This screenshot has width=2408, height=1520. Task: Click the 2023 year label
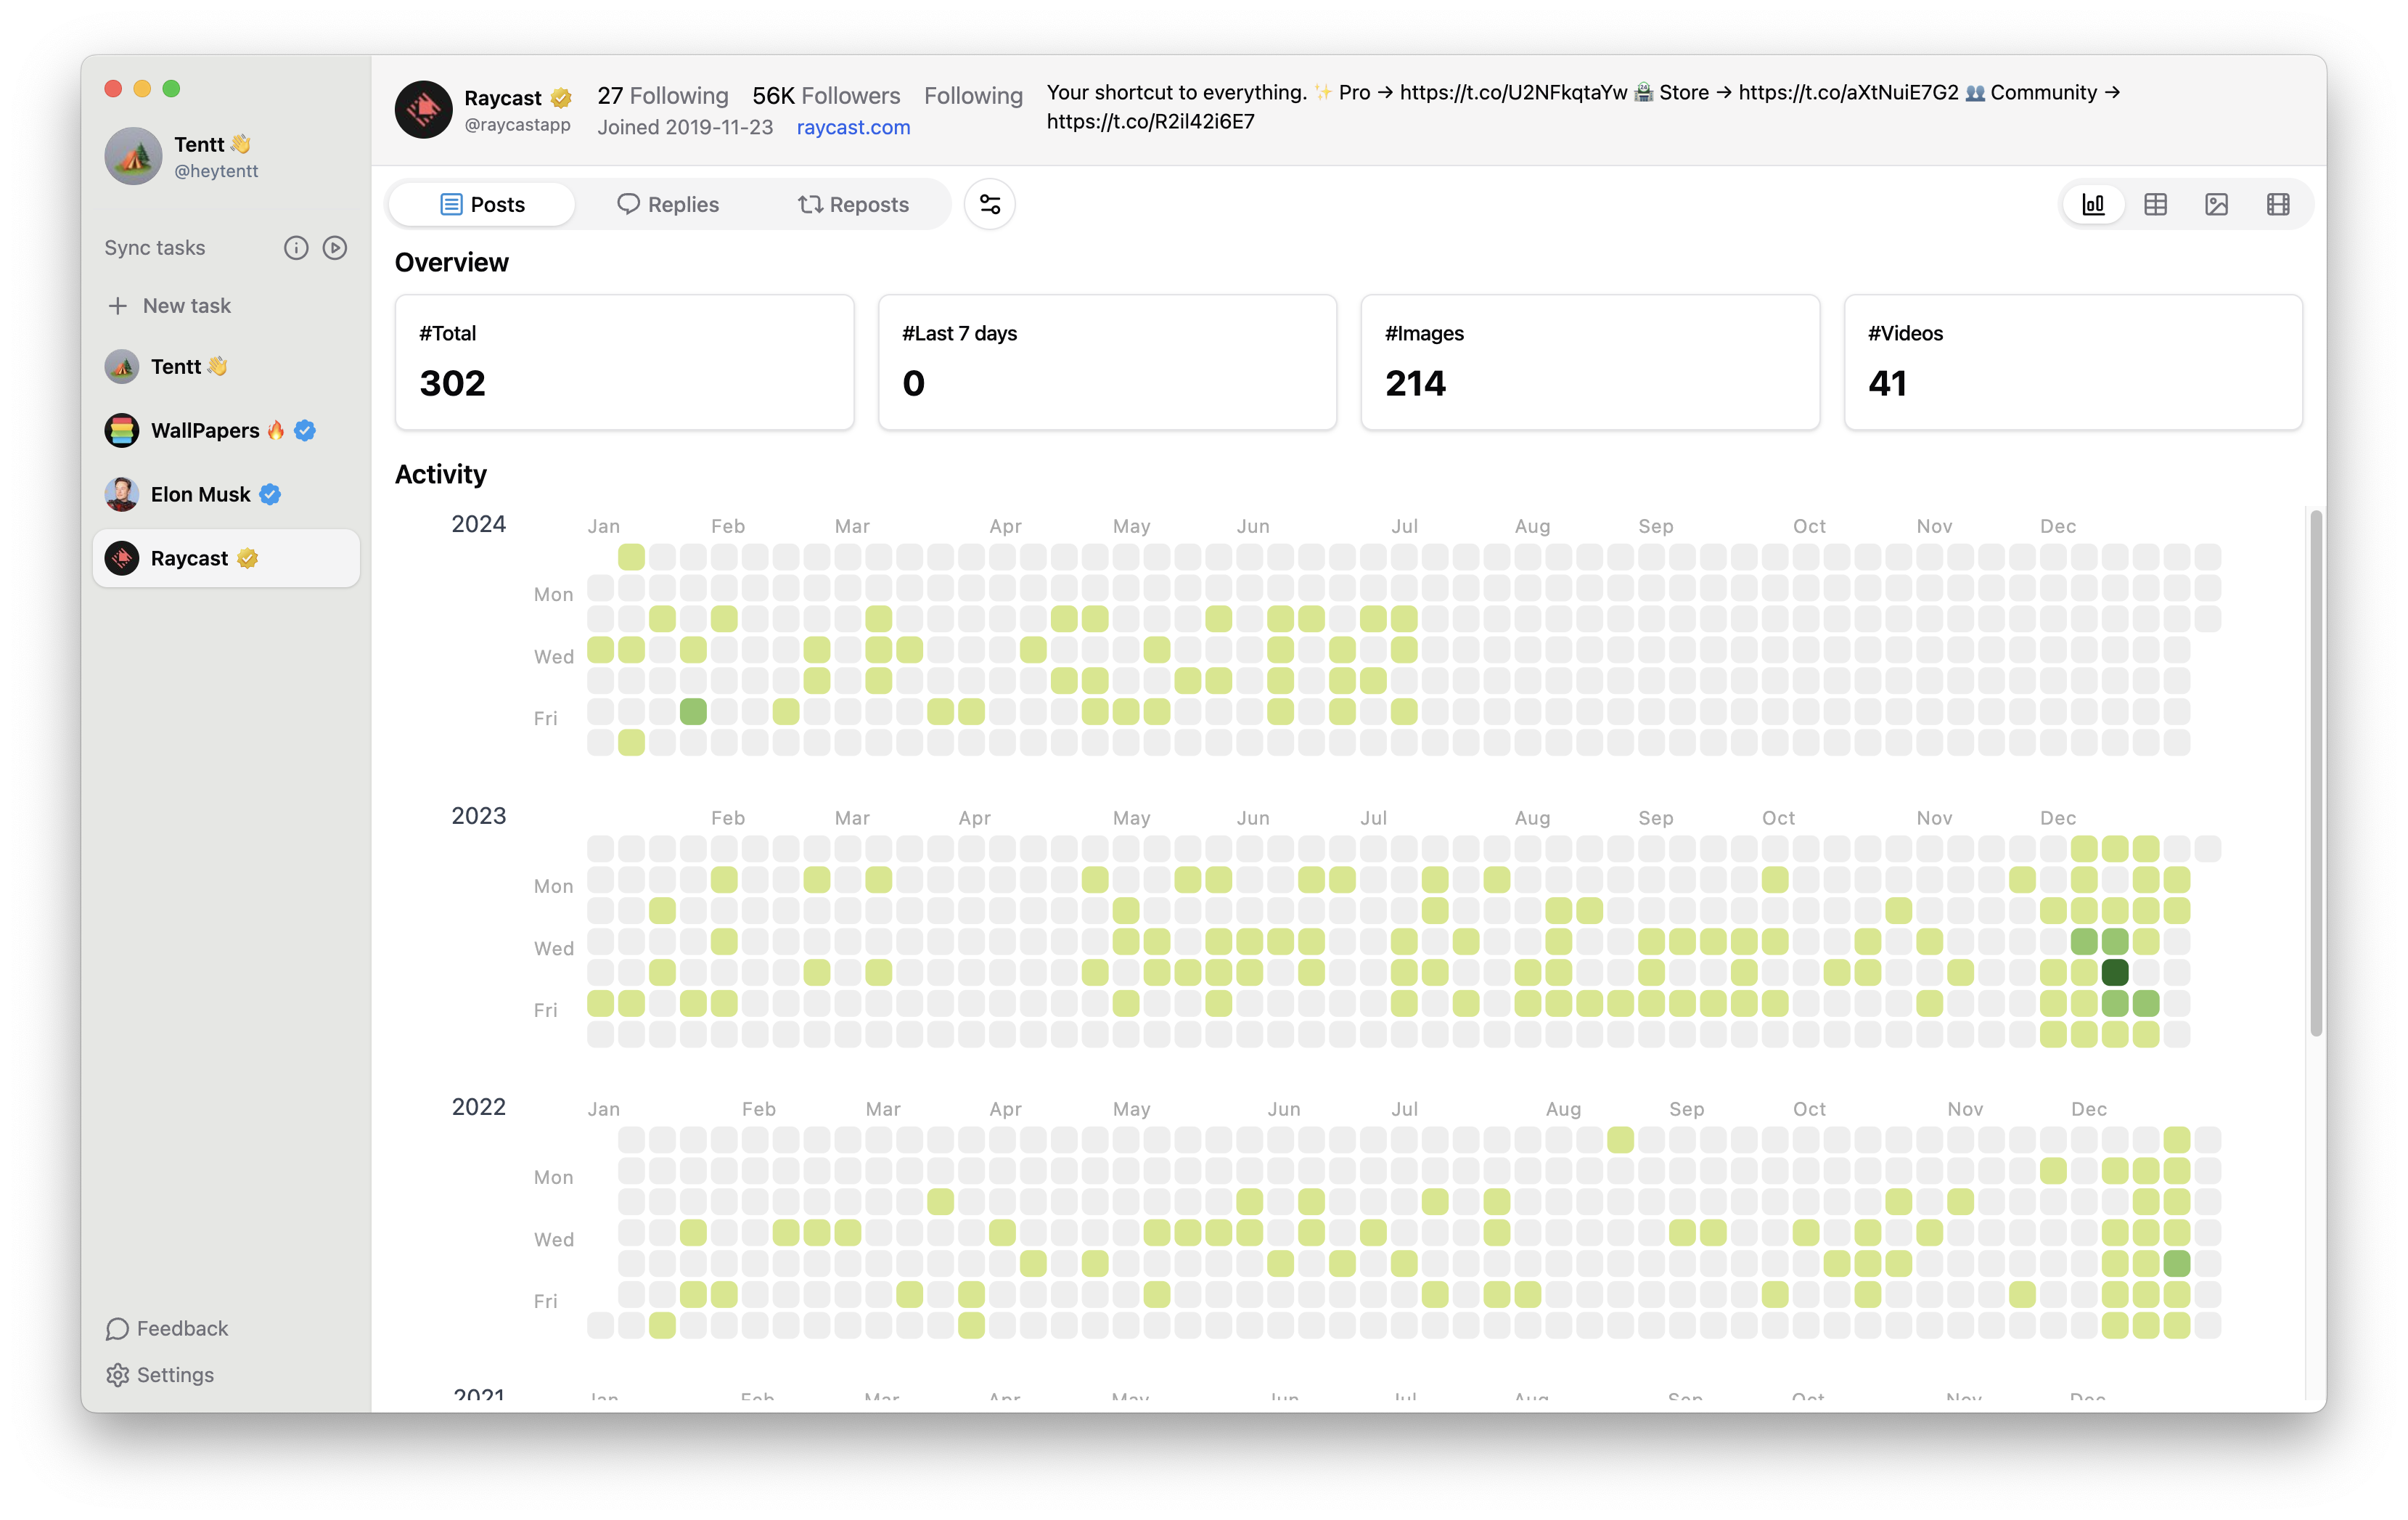pos(478,816)
